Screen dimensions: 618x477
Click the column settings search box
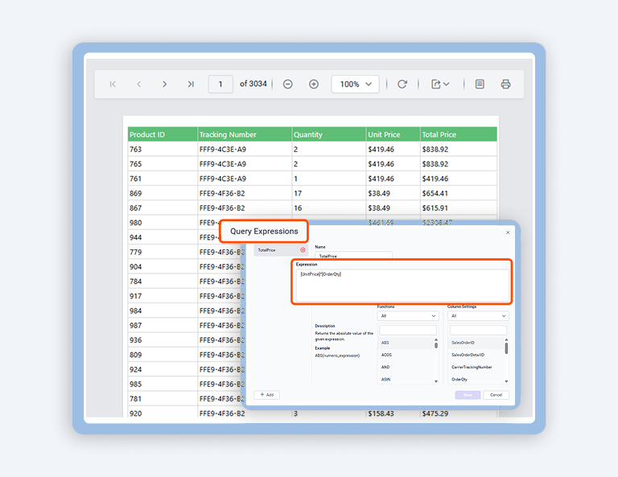click(x=478, y=330)
